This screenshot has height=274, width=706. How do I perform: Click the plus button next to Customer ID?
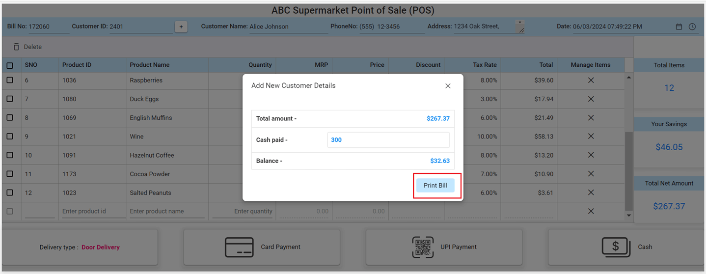[x=181, y=27]
